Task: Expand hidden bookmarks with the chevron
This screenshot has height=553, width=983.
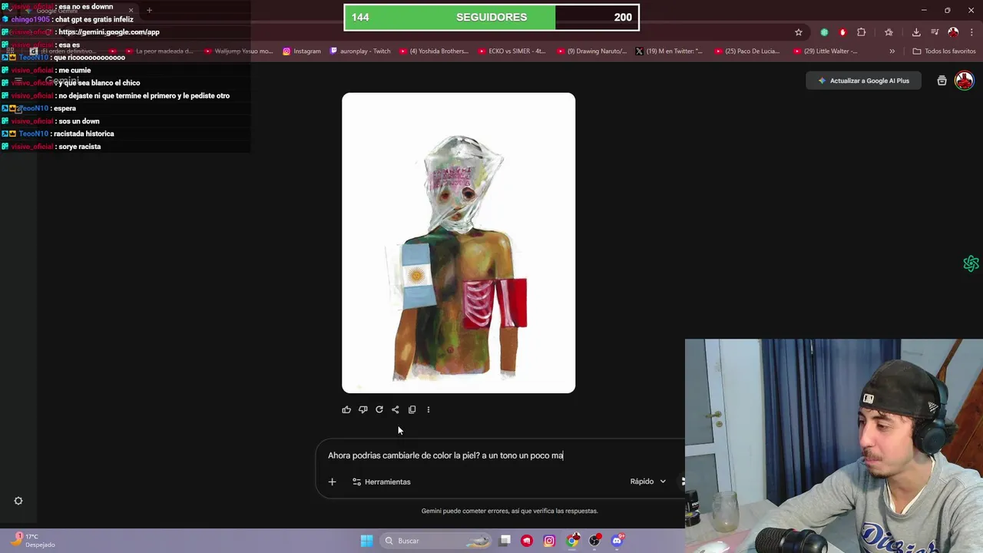Action: [x=892, y=51]
